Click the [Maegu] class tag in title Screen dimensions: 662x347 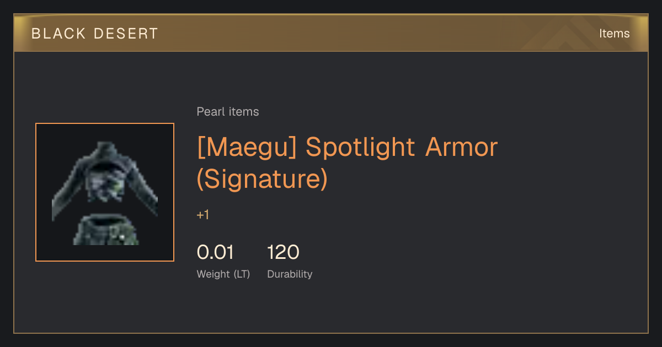(247, 147)
